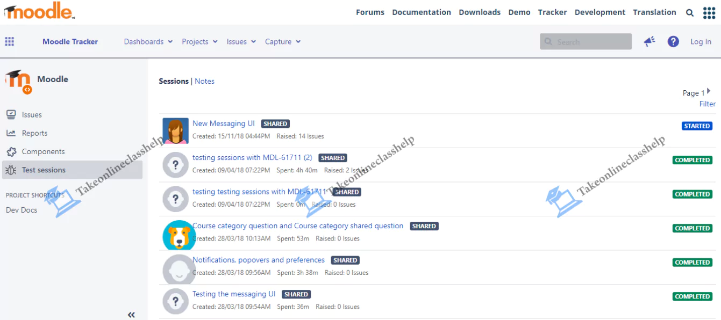Image resolution: width=721 pixels, height=320 pixels.
Task: Expand the Dashboards dropdown
Action: [148, 42]
